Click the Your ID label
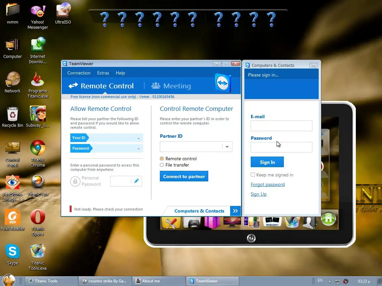The width and height of the screenshot is (382, 286). 79,138
